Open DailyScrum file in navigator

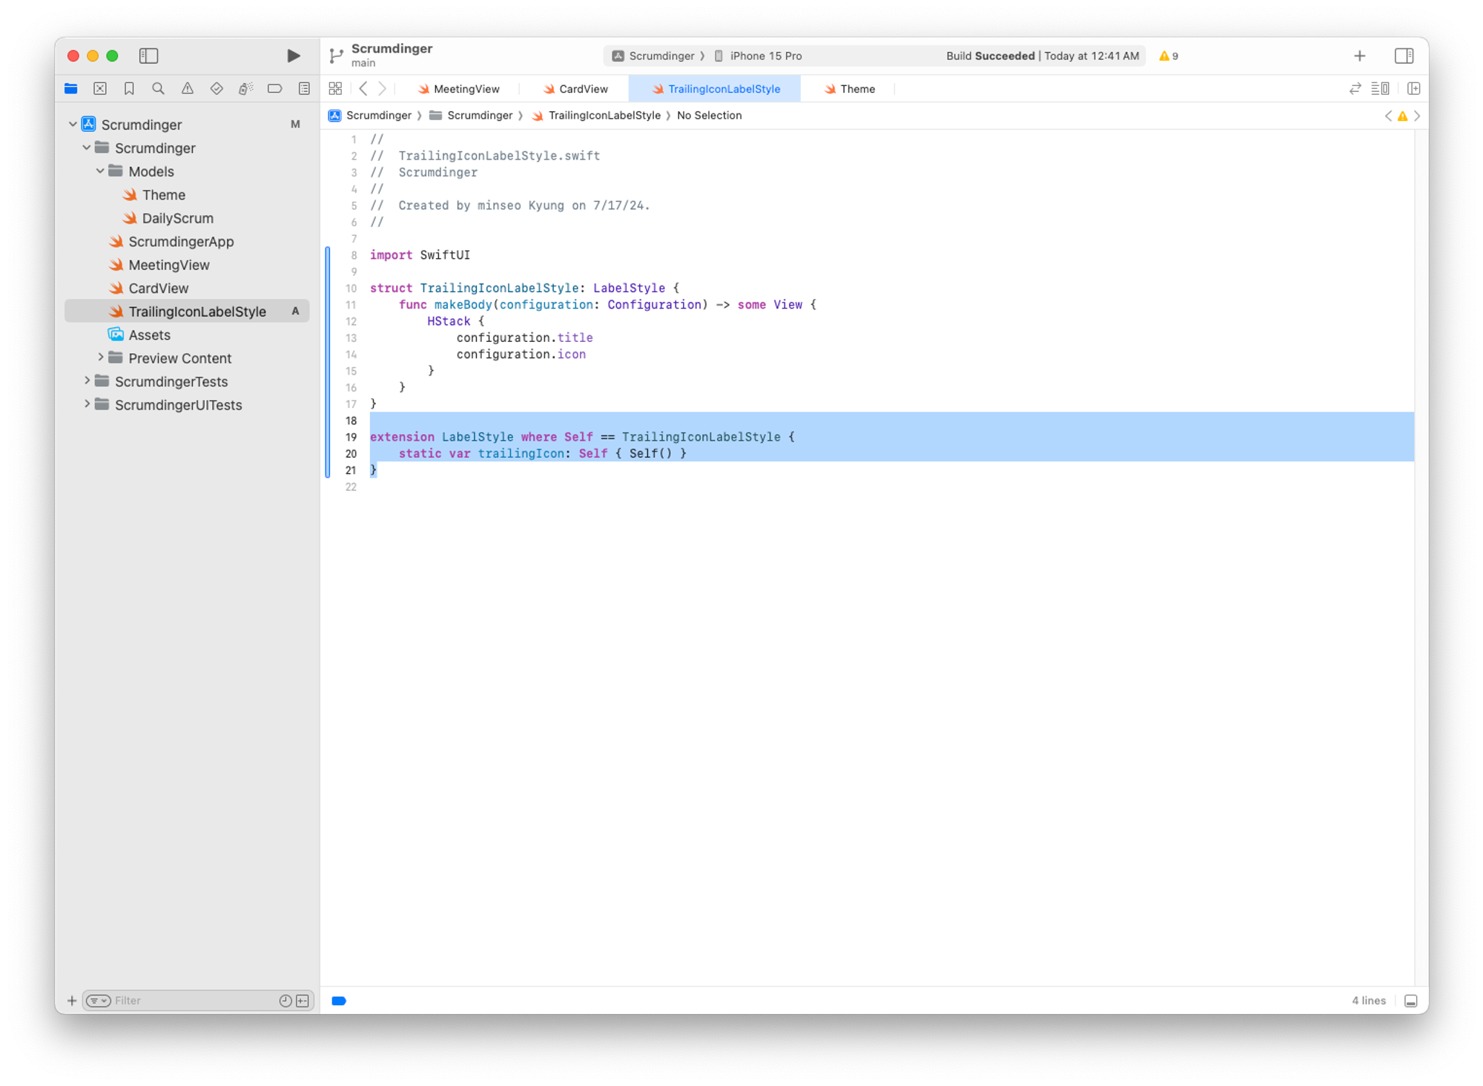coord(177,218)
